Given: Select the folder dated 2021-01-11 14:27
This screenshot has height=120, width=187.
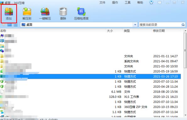Looking at the screenshot, I should (91, 56).
